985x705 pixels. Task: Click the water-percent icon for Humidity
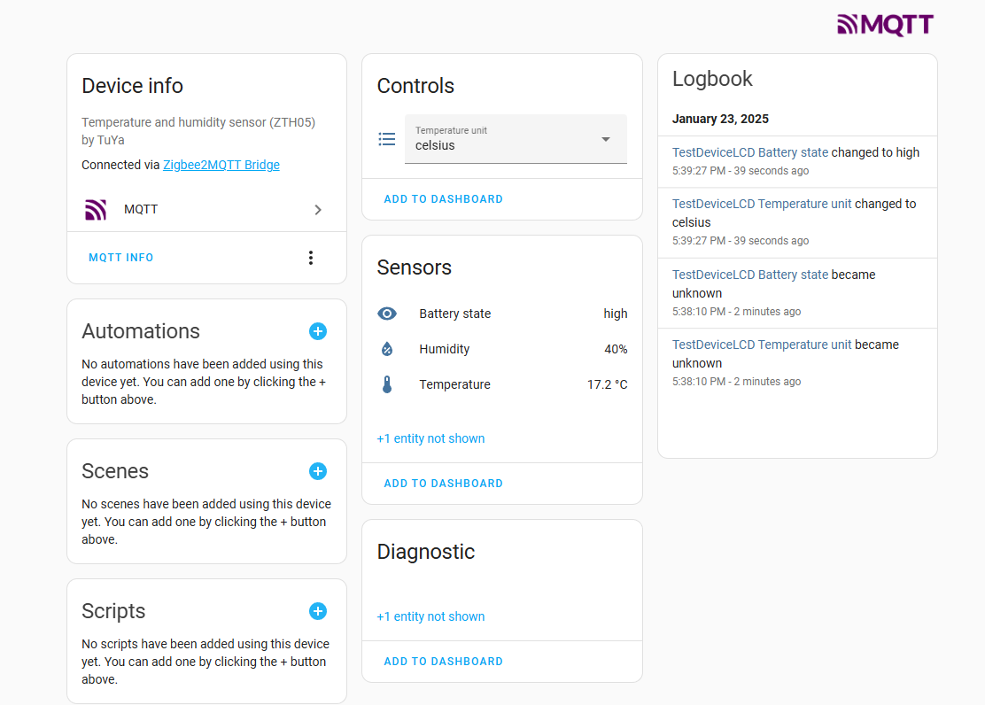387,349
